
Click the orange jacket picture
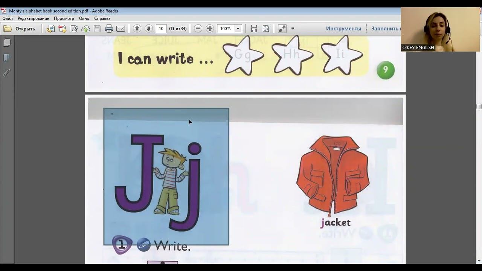pos(333,175)
